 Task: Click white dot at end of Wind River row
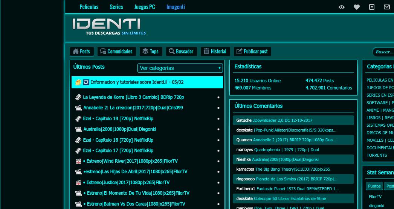point(218,161)
